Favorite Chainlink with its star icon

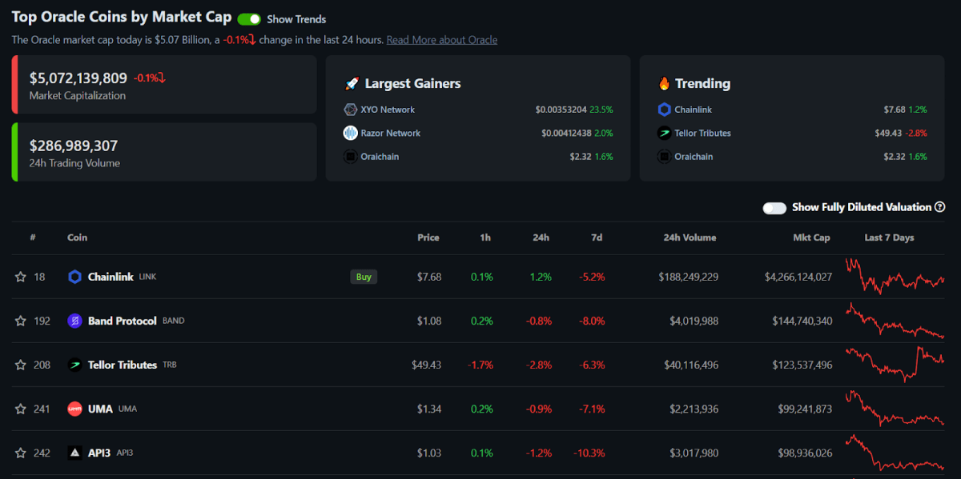point(21,277)
